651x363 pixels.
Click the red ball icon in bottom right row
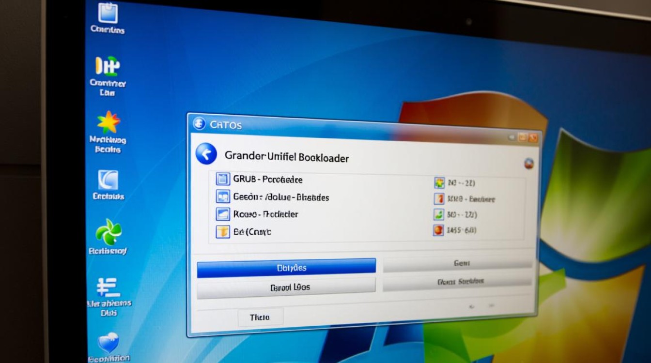point(438,230)
